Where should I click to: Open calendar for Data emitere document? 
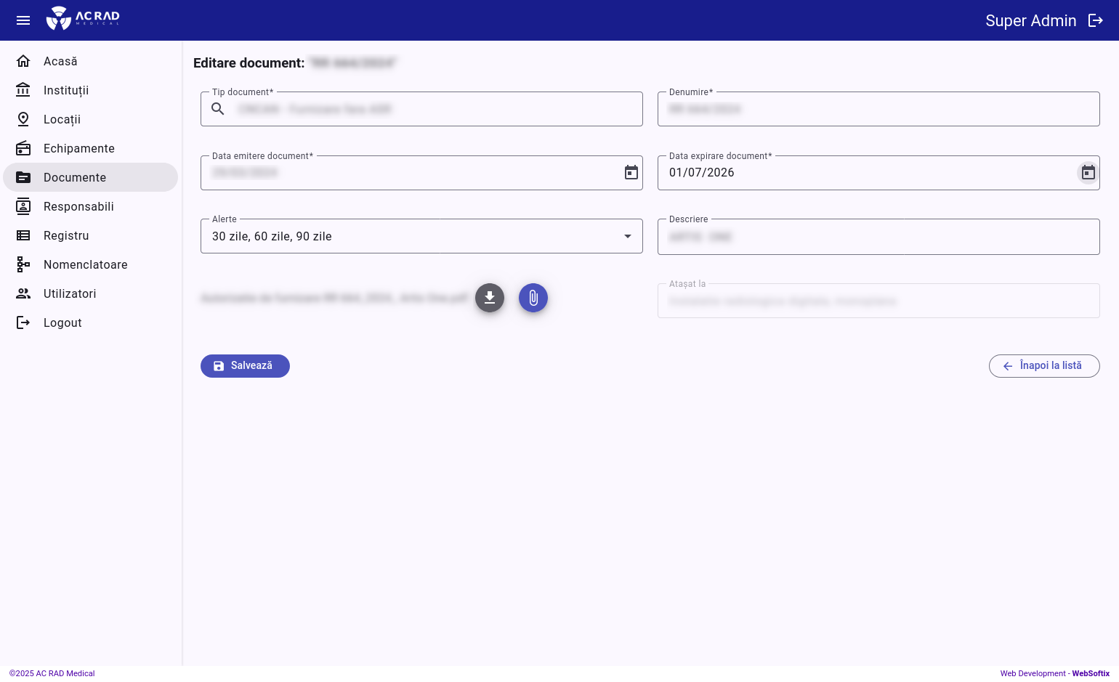point(631,173)
